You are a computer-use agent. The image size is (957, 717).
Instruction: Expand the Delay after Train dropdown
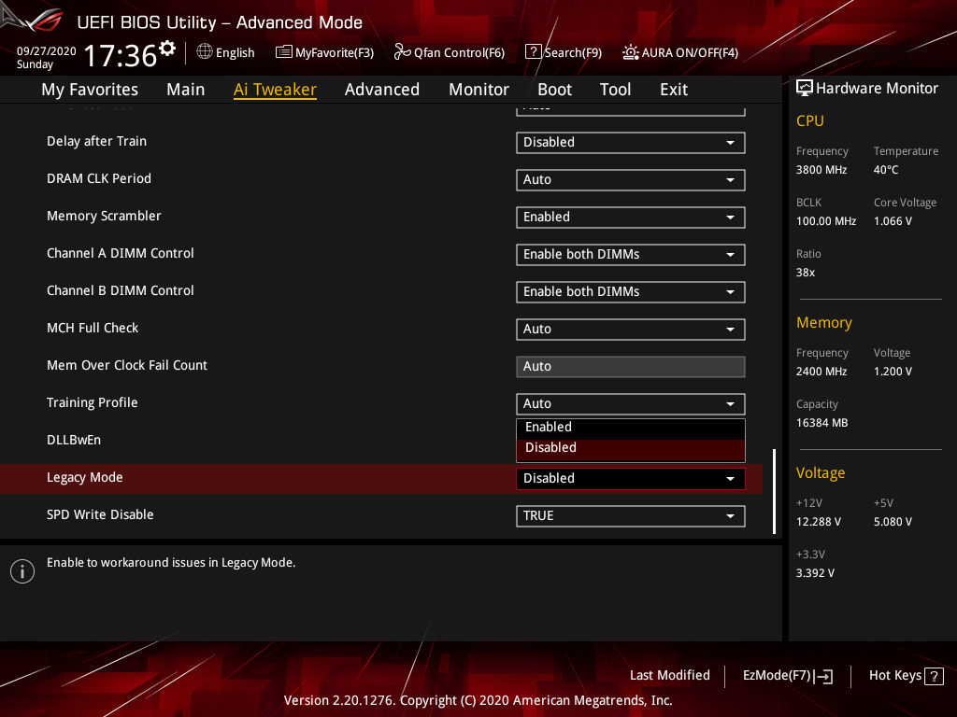(630, 142)
